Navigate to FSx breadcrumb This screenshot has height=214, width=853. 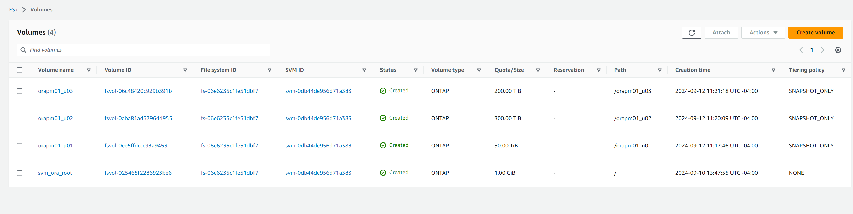coord(13,10)
